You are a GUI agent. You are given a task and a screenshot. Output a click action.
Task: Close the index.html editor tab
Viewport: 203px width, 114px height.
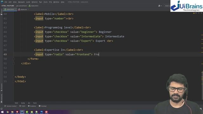pos(16,9)
